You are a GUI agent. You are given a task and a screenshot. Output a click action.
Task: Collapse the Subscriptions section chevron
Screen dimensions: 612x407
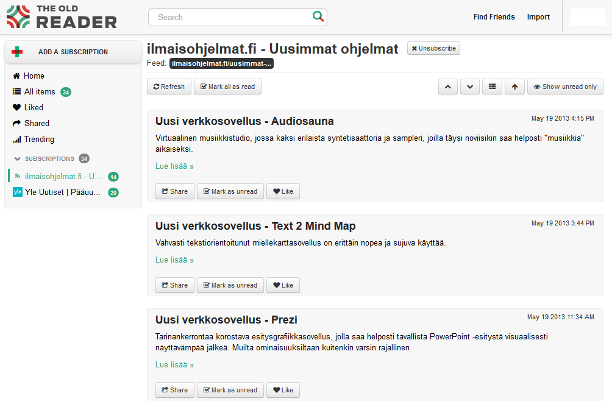17,159
